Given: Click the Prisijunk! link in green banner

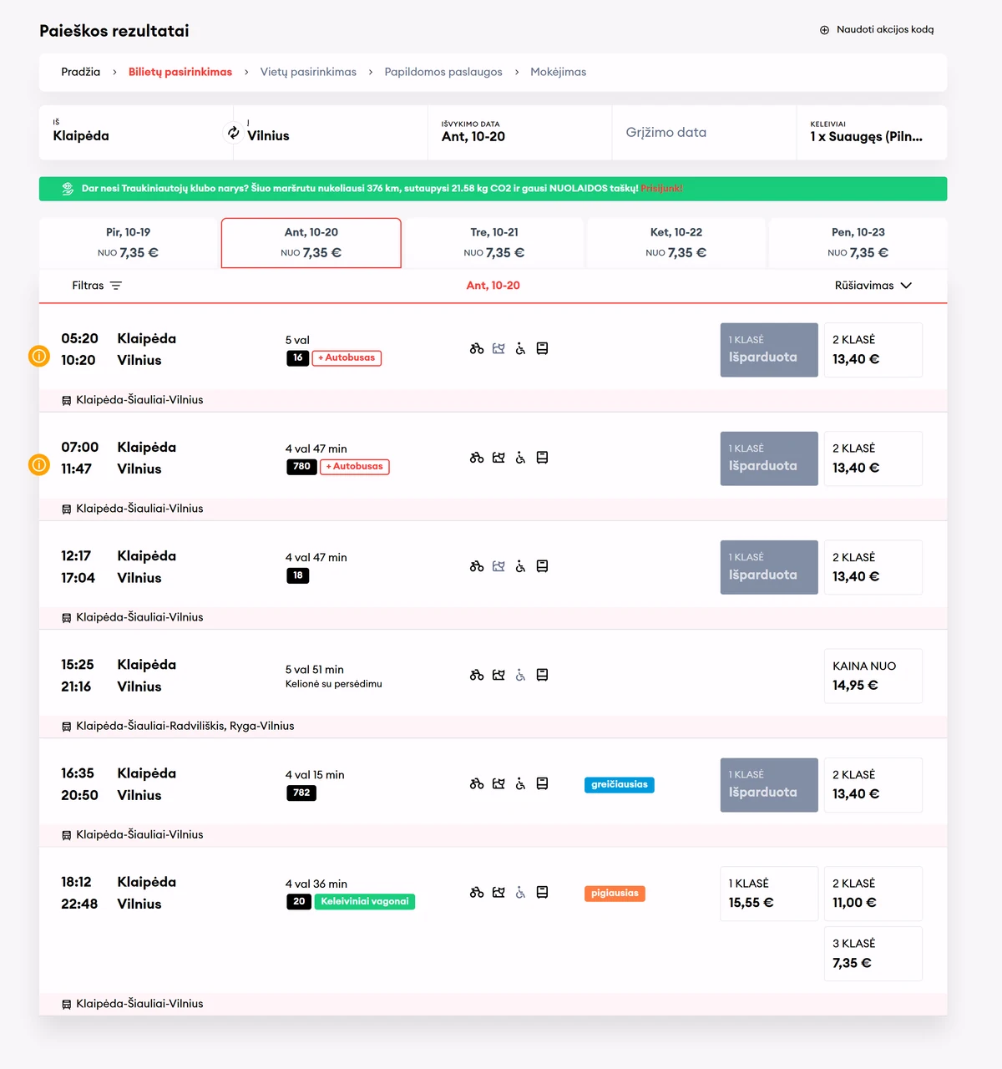Looking at the screenshot, I should tap(661, 189).
